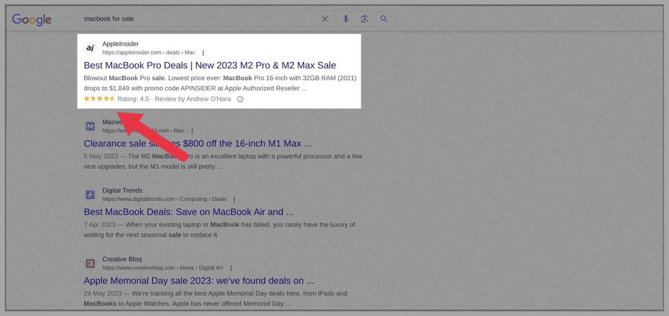Click the Macworld site favicon
The height and width of the screenshot is (316, 669).
[90, 126]
